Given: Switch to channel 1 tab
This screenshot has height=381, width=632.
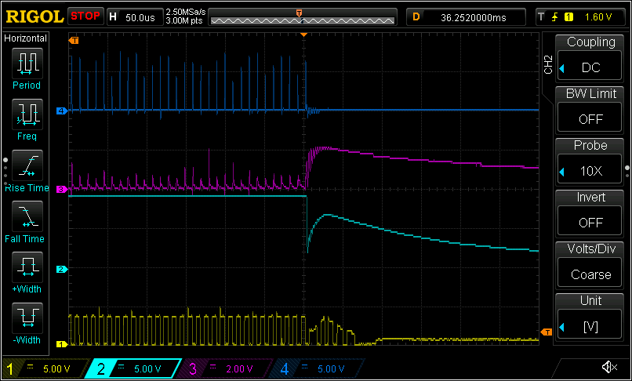Looking at the screenshot, I should [x=44, y=368].
